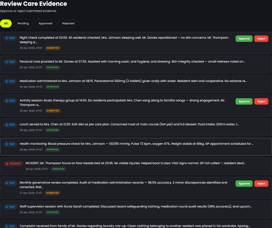Image resolution: width=272 pixels, height=228 pixels.
Task: Click the TEXT badge on Lunch served row
Action: tap(10, 125)
